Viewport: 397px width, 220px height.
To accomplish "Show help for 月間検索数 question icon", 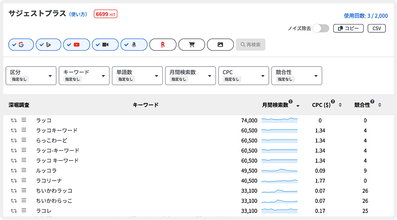I will coord(290,102).
